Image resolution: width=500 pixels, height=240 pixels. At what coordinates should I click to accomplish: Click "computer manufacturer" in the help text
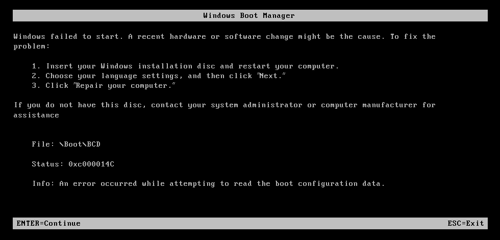click(x=369, y=105)
